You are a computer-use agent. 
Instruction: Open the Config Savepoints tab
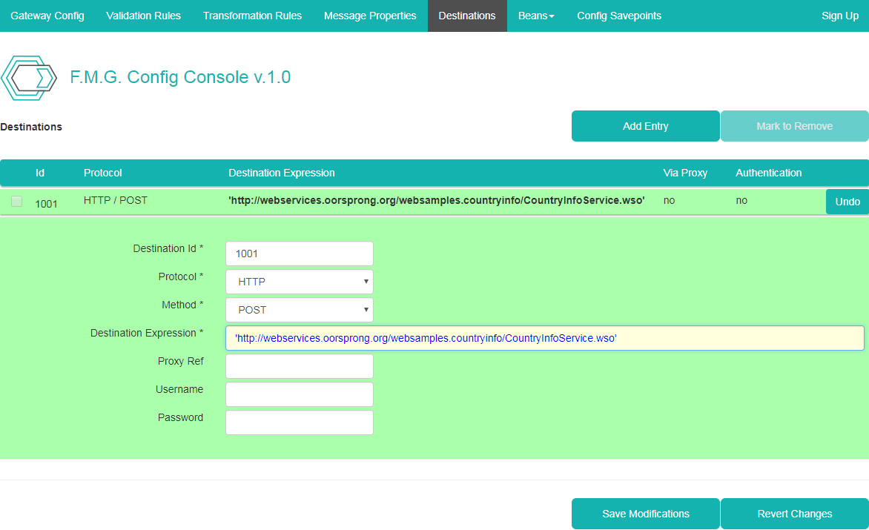pos(619,16)
